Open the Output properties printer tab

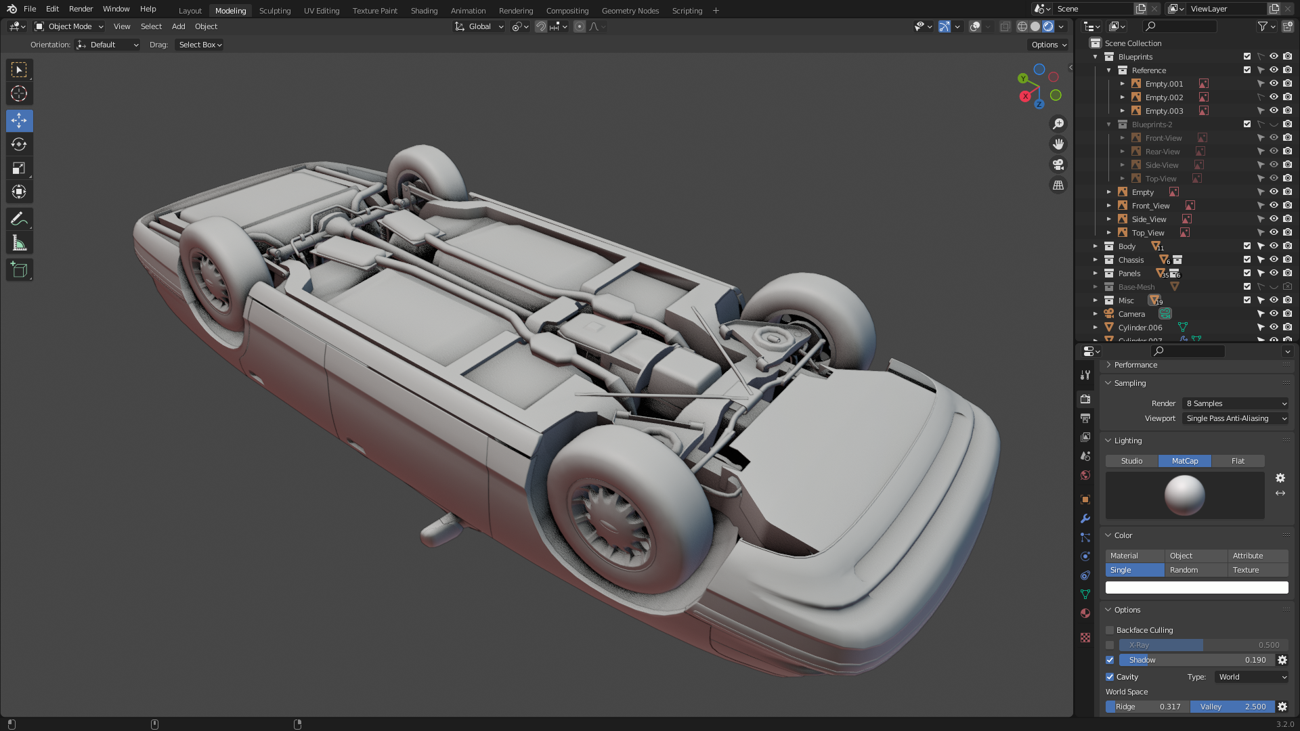[x=1085, y=418]
